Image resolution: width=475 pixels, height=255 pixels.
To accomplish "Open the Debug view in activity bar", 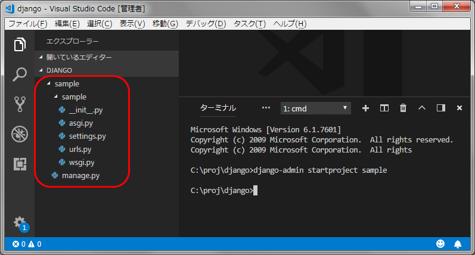I will click(20, 134).
